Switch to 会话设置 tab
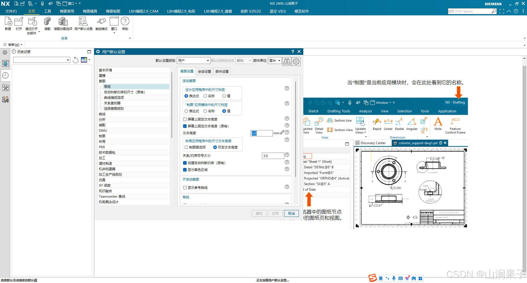527x283 pixels. (204, 71)
